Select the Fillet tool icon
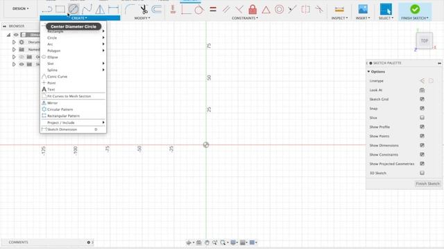This screenshot has height=249, width=444. [x=130, y=9]
